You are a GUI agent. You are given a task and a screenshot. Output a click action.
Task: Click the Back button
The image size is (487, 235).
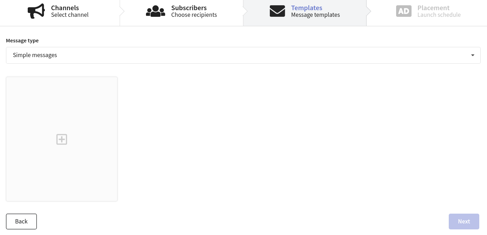[21, 221]
